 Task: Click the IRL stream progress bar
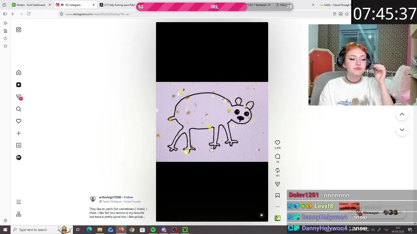point(215,7)
